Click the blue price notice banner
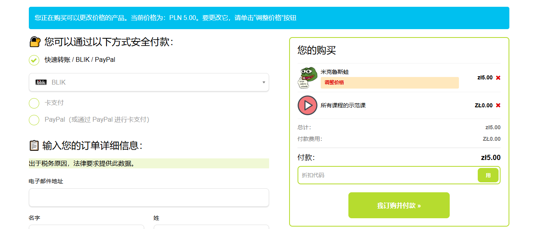 (269, 18)
